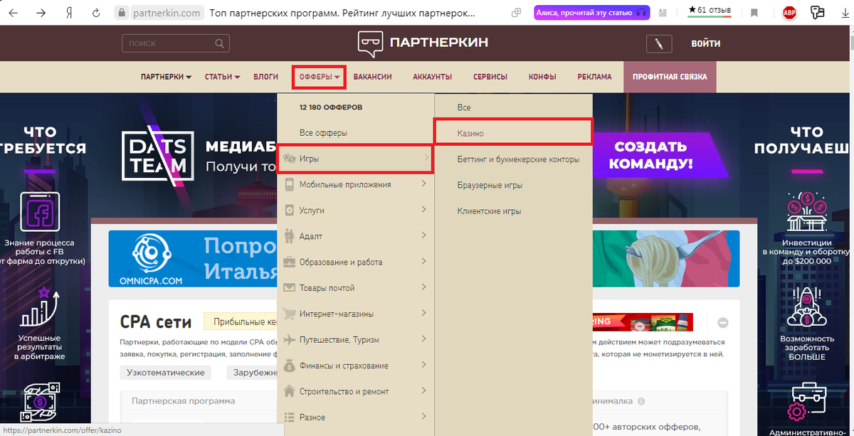854x436 pixels.
Task: Click the briefcase icon beside 'Образование и работа'
Action: pos(289,262)
